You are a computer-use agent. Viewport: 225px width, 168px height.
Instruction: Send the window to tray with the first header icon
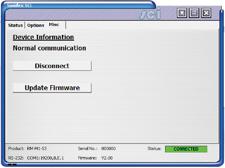click(182, 13)
